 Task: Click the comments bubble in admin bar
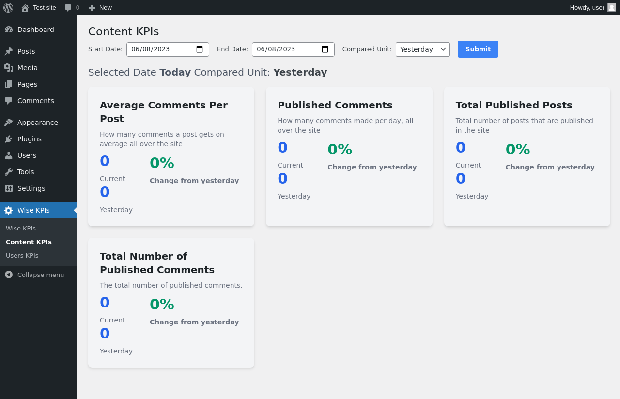coord(68,8)
